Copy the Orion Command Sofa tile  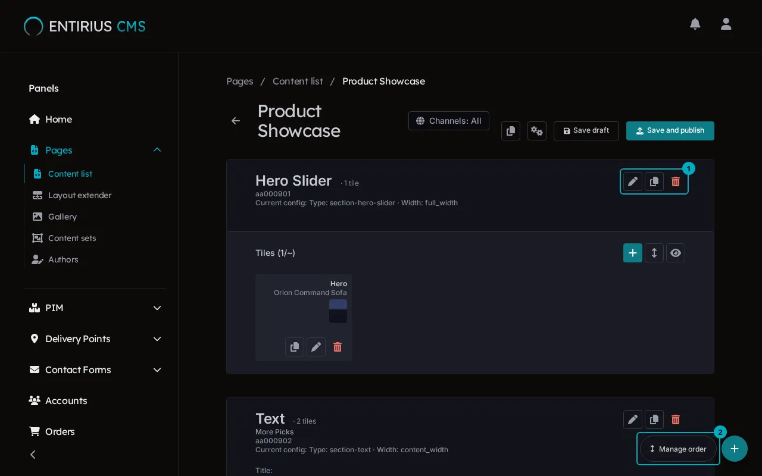295,347
